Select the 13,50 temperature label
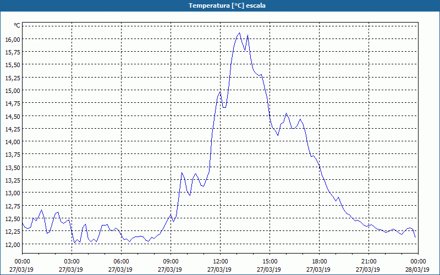This screenshot has width=440, height=275. pos(13,168)
